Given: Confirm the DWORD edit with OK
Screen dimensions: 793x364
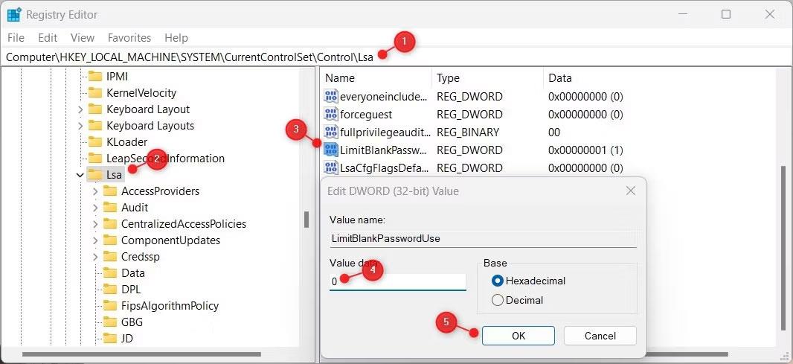Looking at the screenshot, I should coord(518,336).
